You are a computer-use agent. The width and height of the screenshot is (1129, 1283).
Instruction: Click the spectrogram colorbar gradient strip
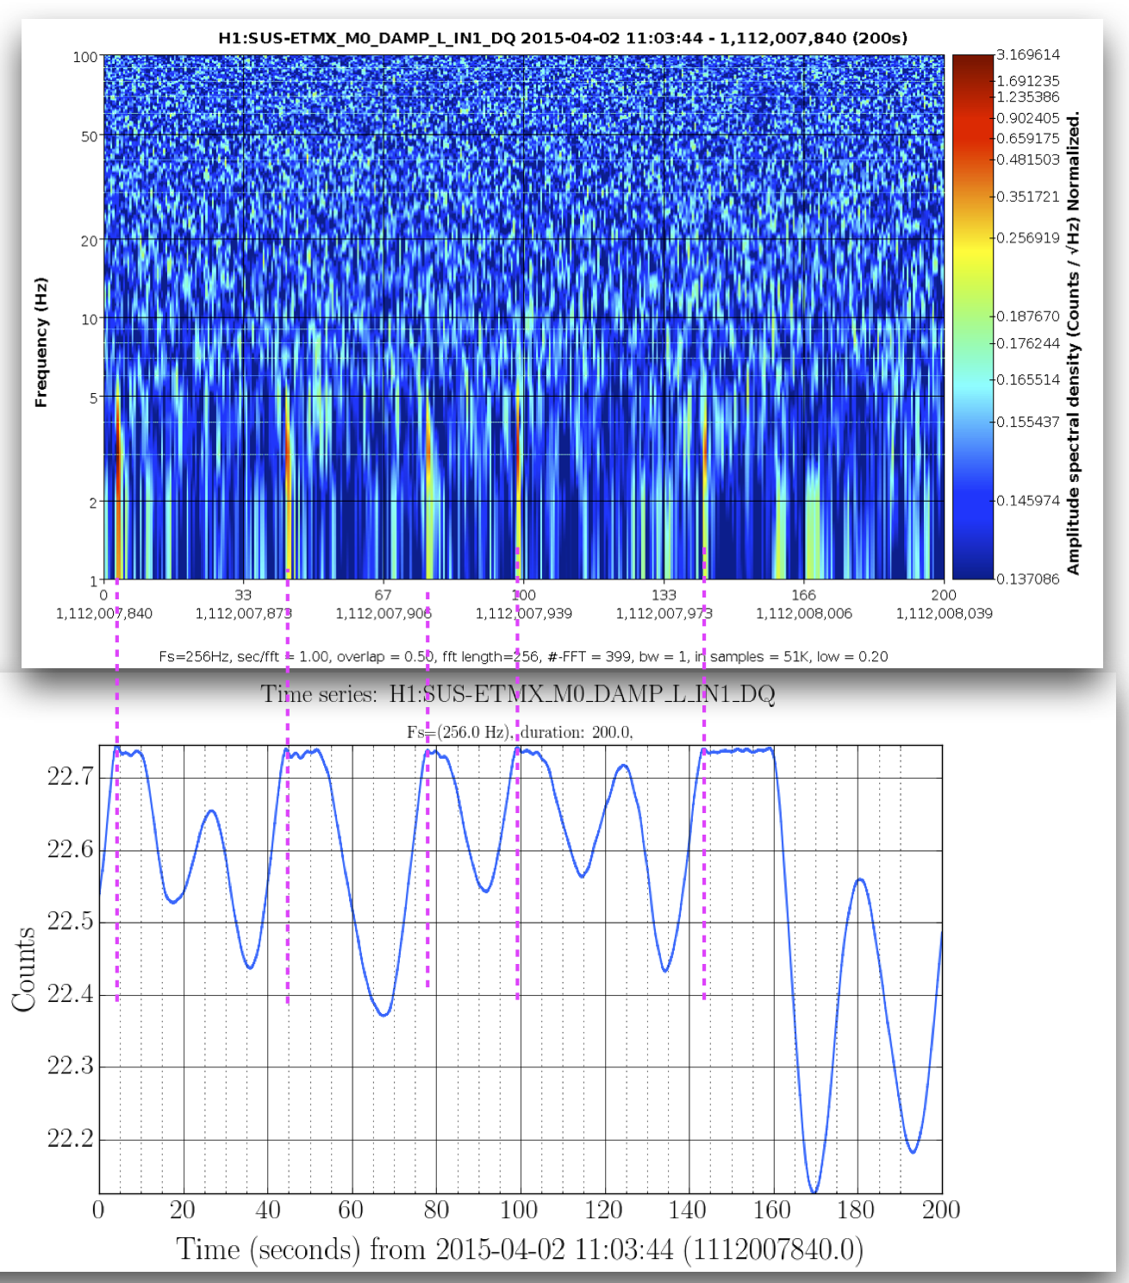(972, 316)
